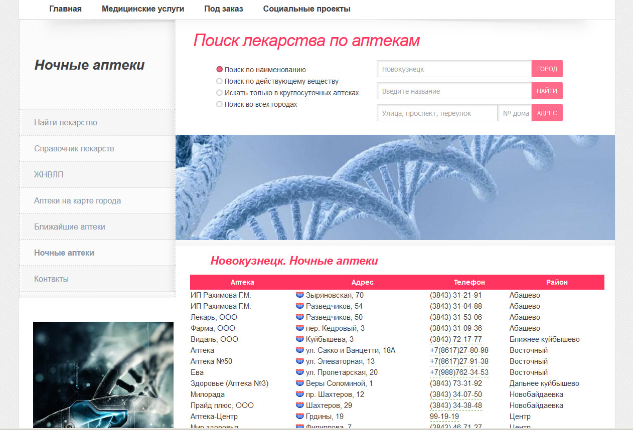
Task: Click phone link (3843) 31-09-36
Action: pos(456,328)
